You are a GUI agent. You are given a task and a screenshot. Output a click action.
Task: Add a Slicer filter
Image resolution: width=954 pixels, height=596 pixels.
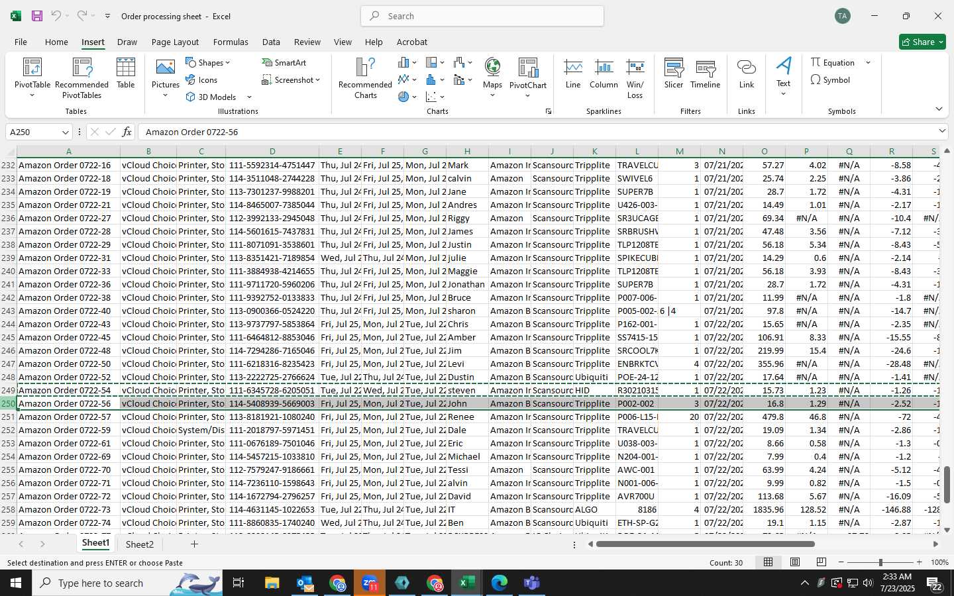click(674, 74)
